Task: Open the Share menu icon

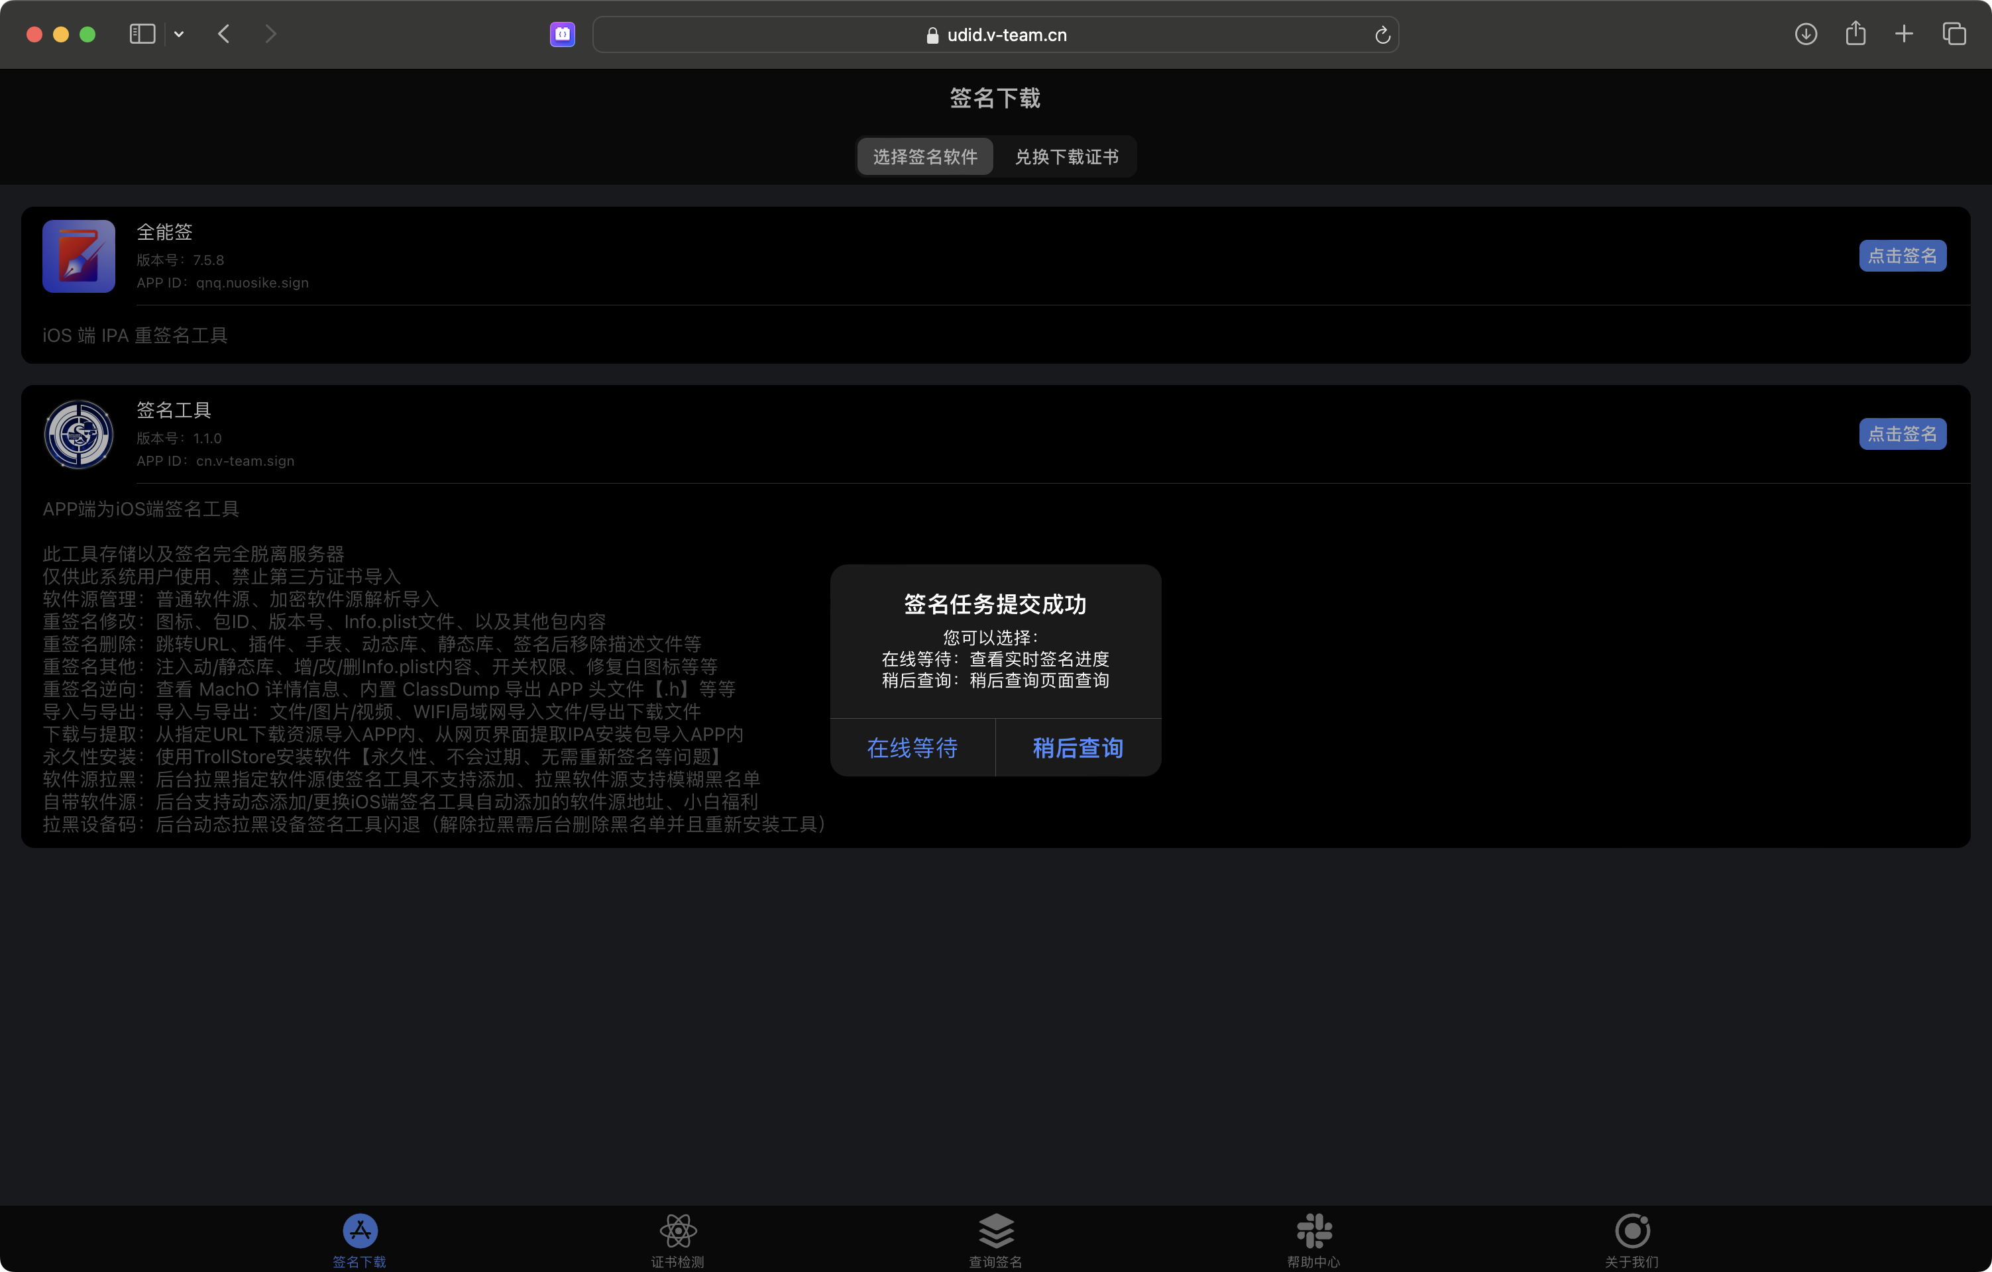Action: pos(1855,33)
